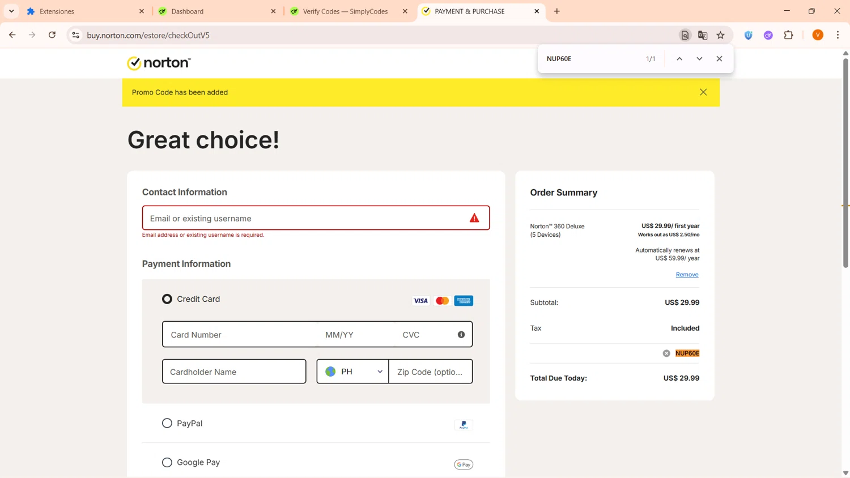Viewport: 850px width, 478px height.
Task: Open the purple circular extension
Action: point(768,35)
